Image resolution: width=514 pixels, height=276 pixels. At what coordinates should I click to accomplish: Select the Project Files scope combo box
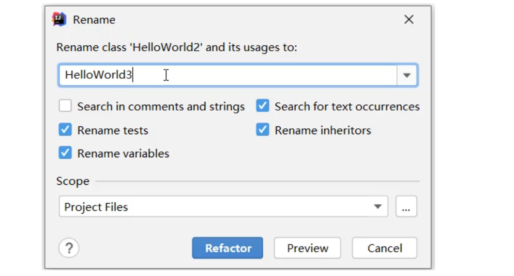point(218,207)
